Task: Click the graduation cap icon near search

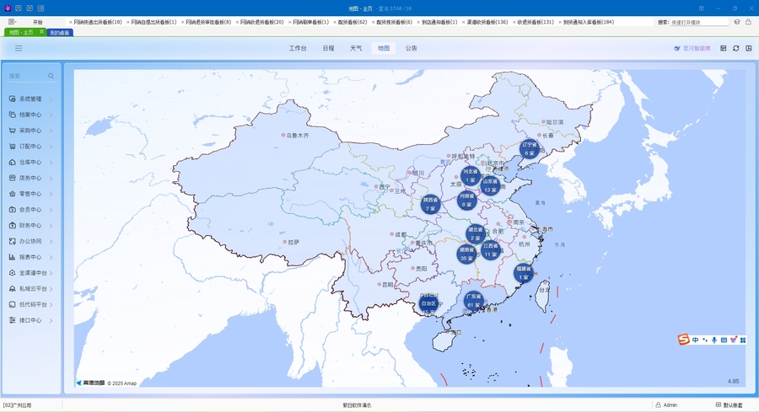Action: pyautogui.click(x=737, y=22)
